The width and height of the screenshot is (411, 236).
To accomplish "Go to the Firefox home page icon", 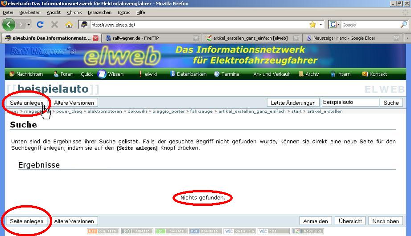I will pos(69,25).
